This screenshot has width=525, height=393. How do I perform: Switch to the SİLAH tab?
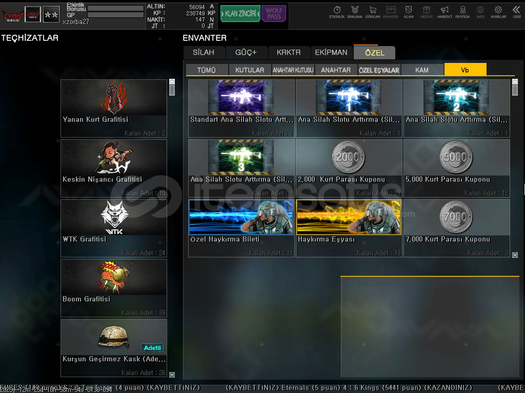click(x=204, y=53)
